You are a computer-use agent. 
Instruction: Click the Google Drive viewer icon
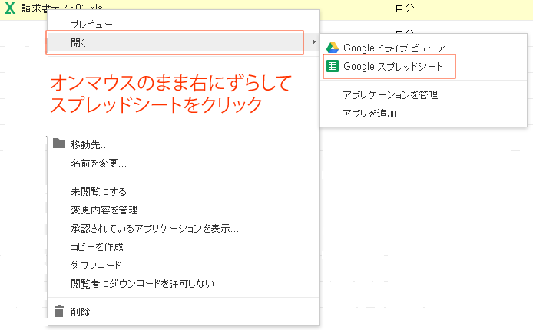333,48
